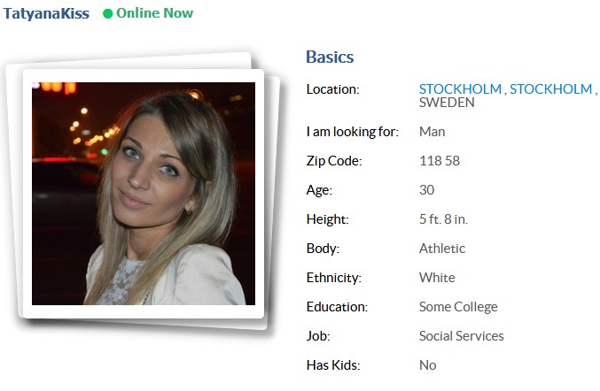Open the first STOCKHOLM city link
This screenshot has height=391, width=600.
click(460, 89)
